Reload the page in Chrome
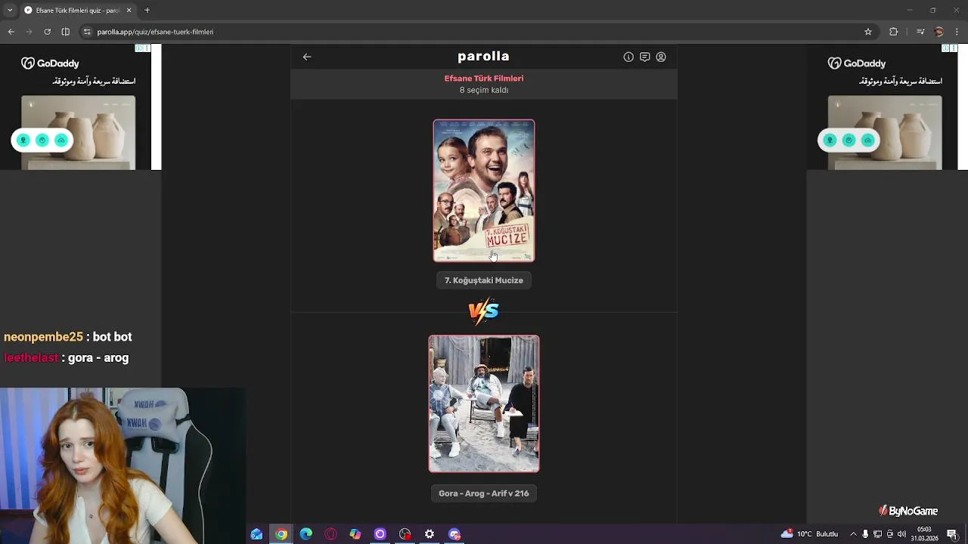Viewport: 968px width, 544px height. (48, 32)
